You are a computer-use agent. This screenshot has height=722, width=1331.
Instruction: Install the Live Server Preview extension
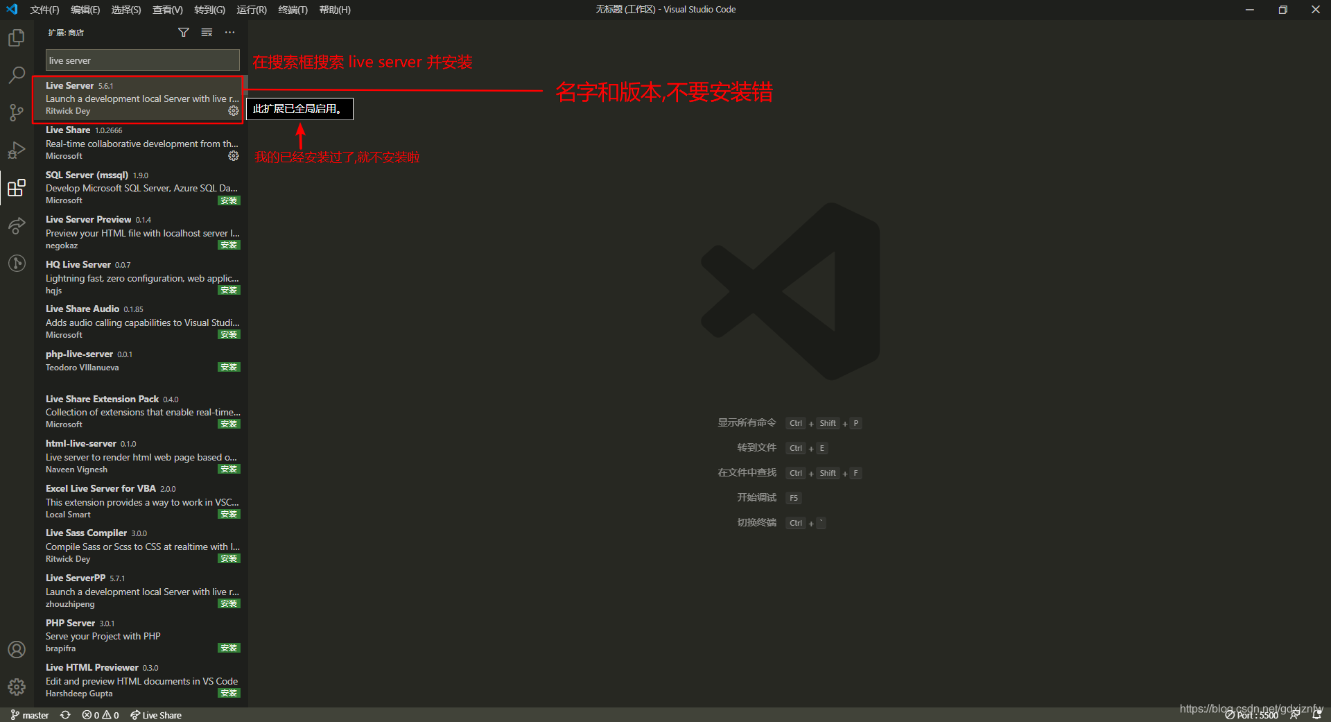[229, 245]
